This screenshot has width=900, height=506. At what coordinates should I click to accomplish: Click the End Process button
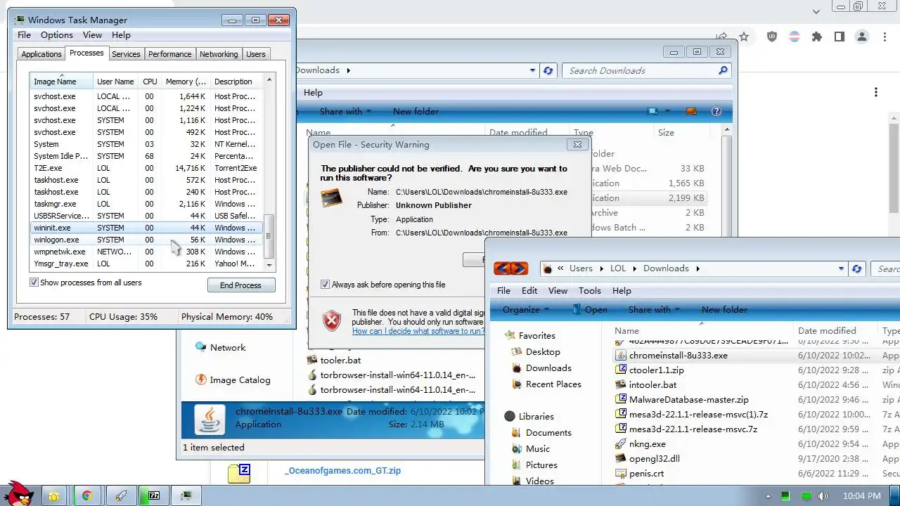241,285
